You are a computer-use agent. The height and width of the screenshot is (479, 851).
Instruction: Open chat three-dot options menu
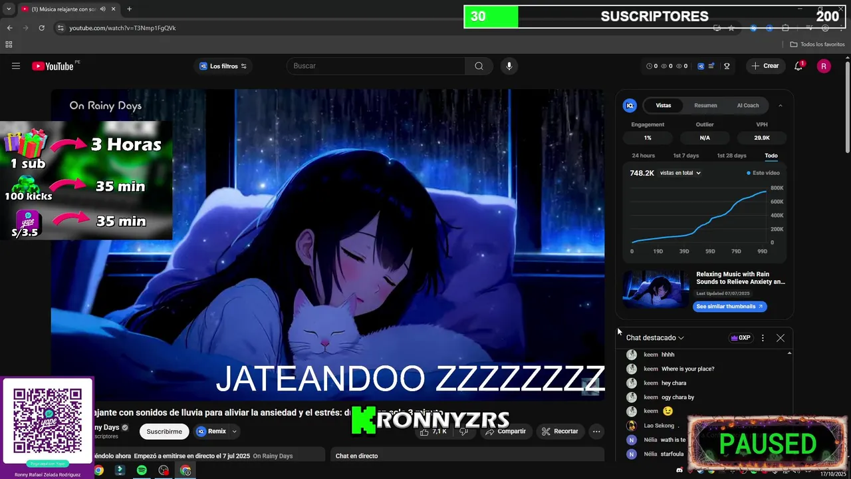[763, 338]
